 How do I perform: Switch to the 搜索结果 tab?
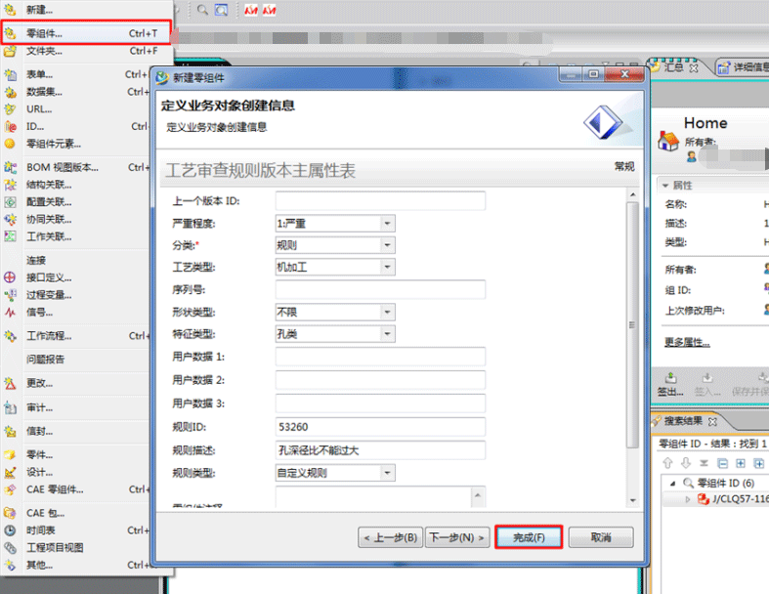point(683,421)
